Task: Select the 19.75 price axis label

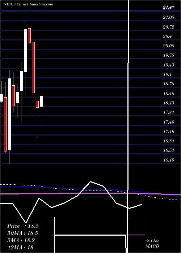Action: (x=169, y=55)
